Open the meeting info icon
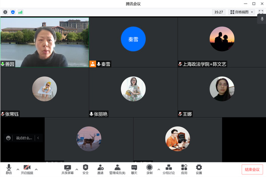266x177 pixels. click(5, 12)
